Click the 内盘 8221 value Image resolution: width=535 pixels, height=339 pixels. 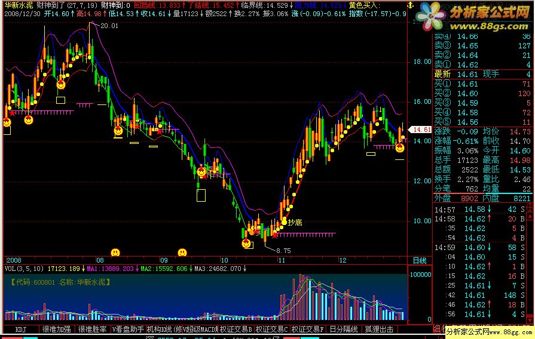click(x=522, y=198)
